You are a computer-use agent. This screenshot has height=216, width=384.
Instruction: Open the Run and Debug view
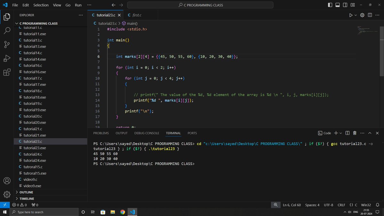7,59
